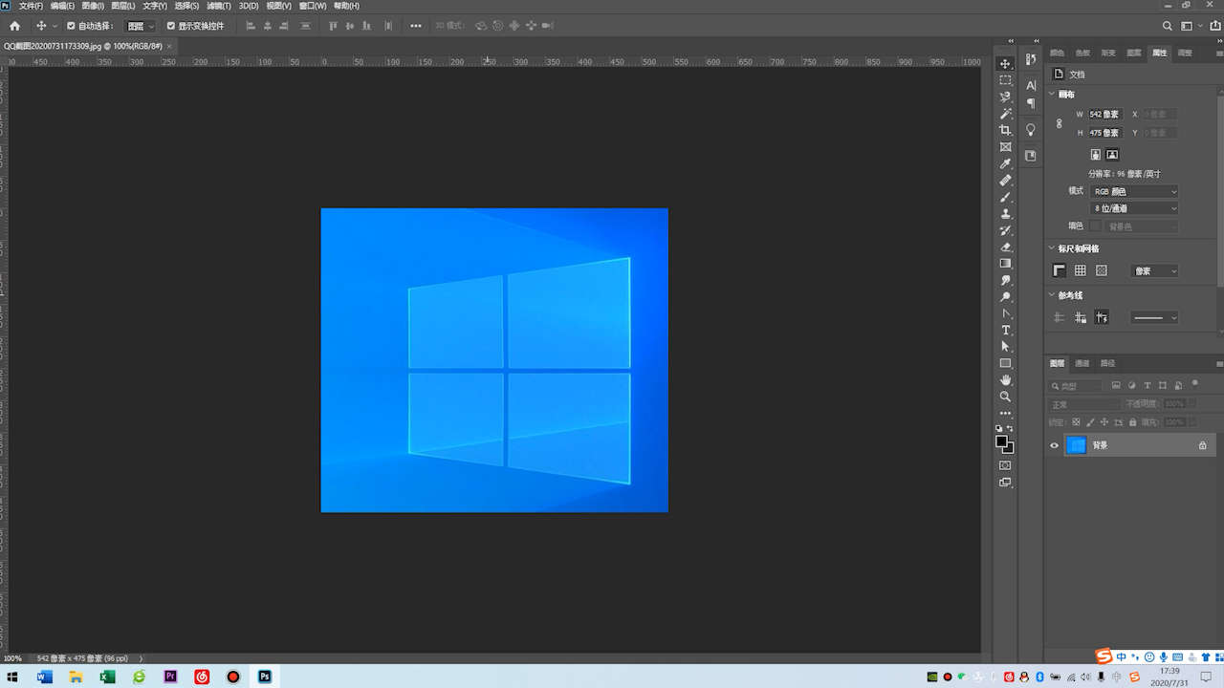Image resolution: width=1224 pixels, height=688 pixels.
Task: Open the Move tool preset picker arrow
Action: point(54,26)
